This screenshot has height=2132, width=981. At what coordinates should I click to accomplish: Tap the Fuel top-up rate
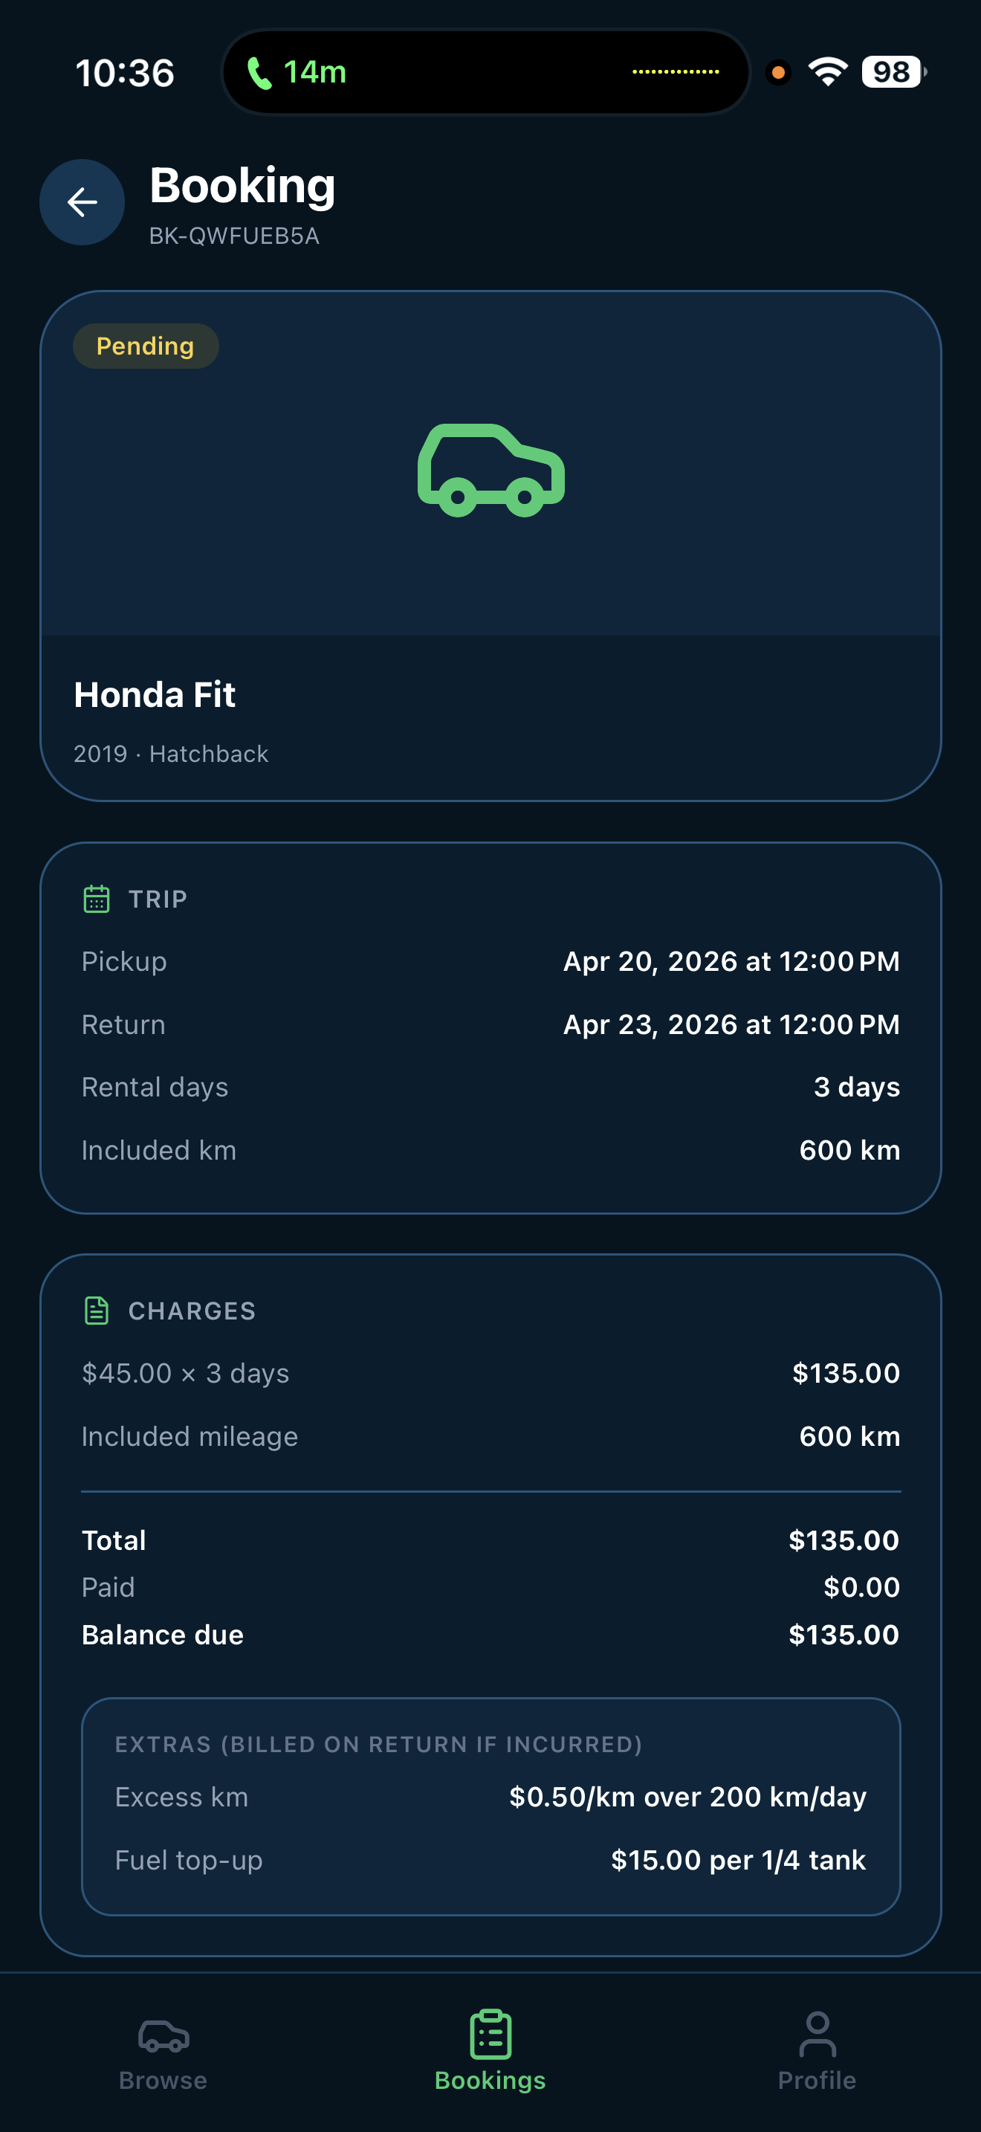click(738, 1860)
